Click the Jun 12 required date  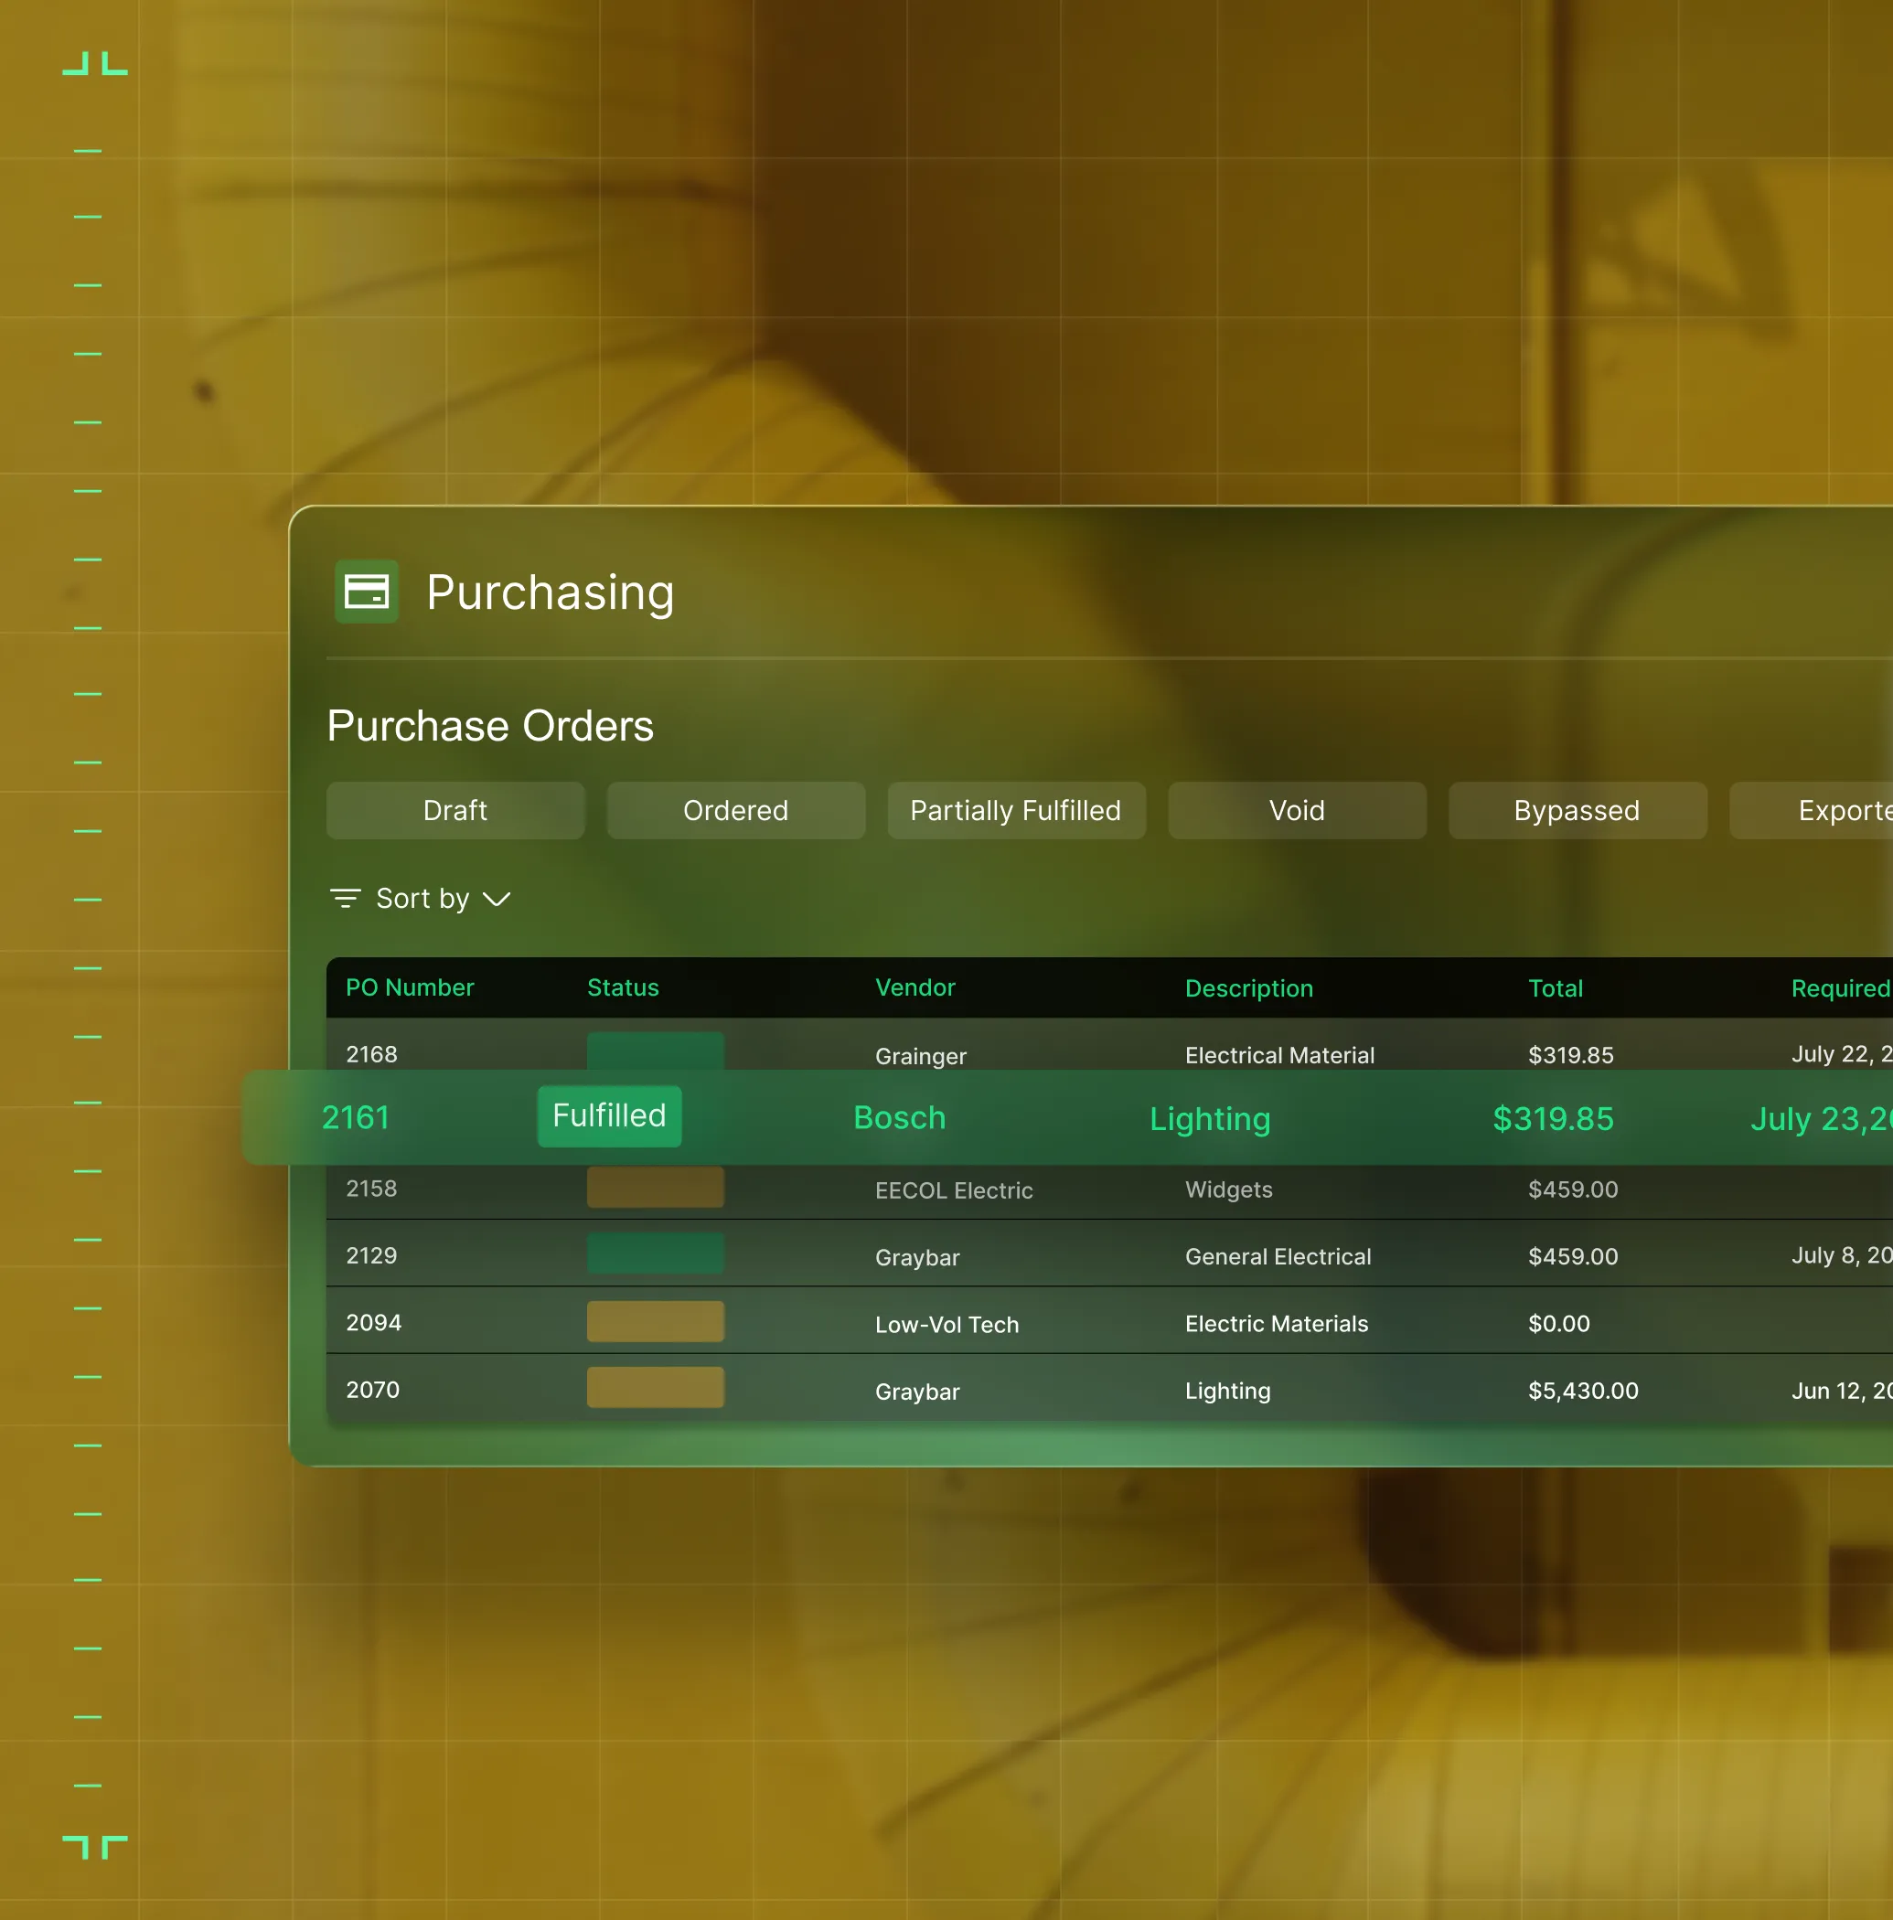coord(1841,1391)
